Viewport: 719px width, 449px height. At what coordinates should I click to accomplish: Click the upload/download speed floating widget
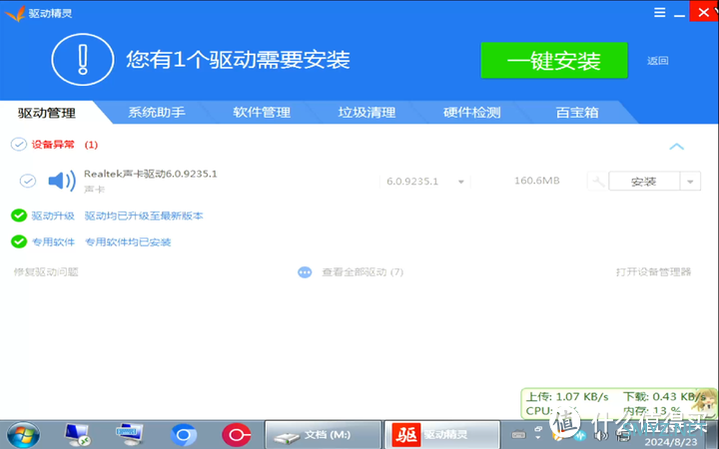(x=619, y=403)
